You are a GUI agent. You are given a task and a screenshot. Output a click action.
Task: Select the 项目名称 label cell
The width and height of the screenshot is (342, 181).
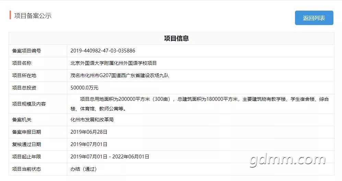pos(38,63)
